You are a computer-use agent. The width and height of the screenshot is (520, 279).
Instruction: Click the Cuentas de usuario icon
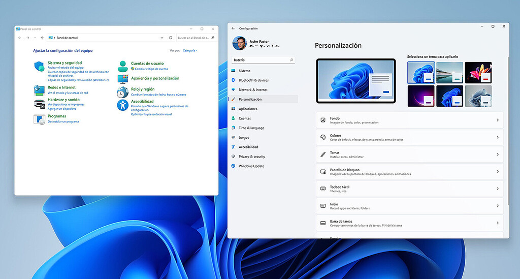pyautogui.click(x=123, y=67)
